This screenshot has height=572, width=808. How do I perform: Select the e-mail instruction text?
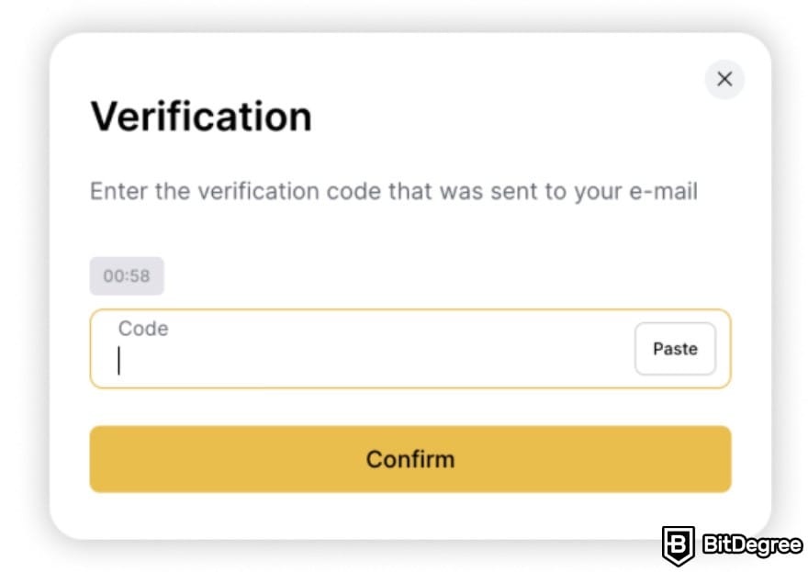pos(393,191)
